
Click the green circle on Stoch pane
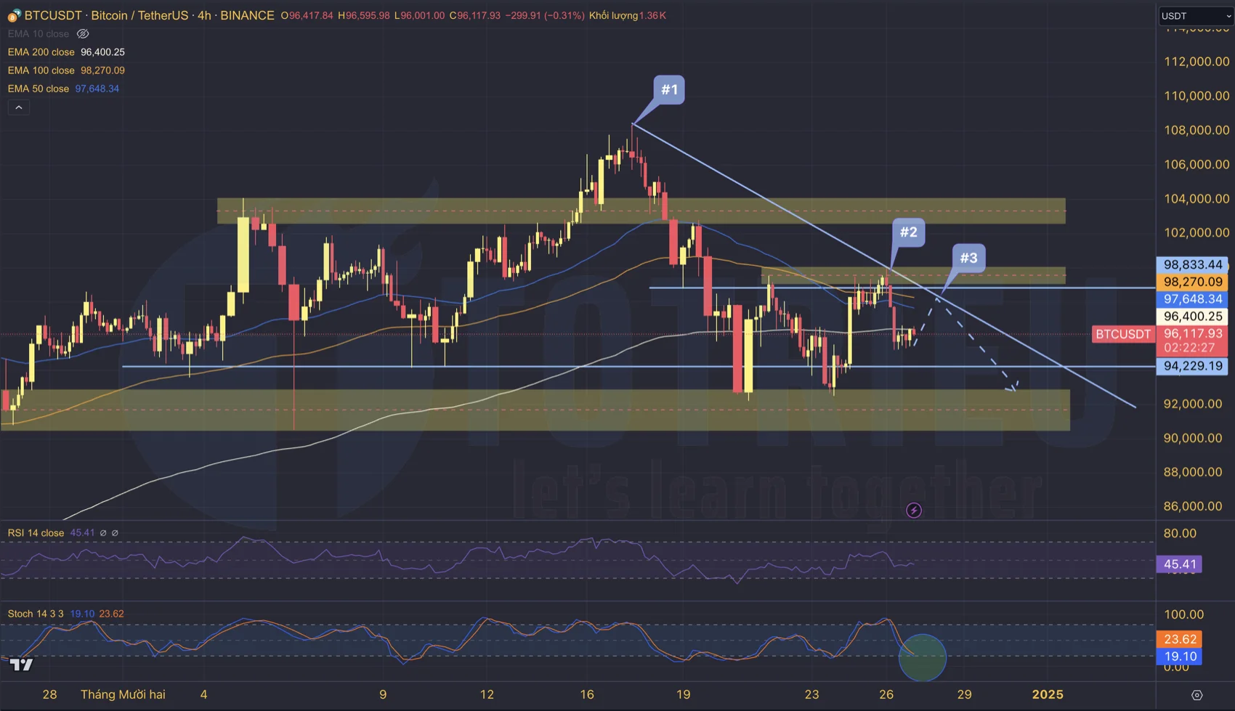(922, 657)
